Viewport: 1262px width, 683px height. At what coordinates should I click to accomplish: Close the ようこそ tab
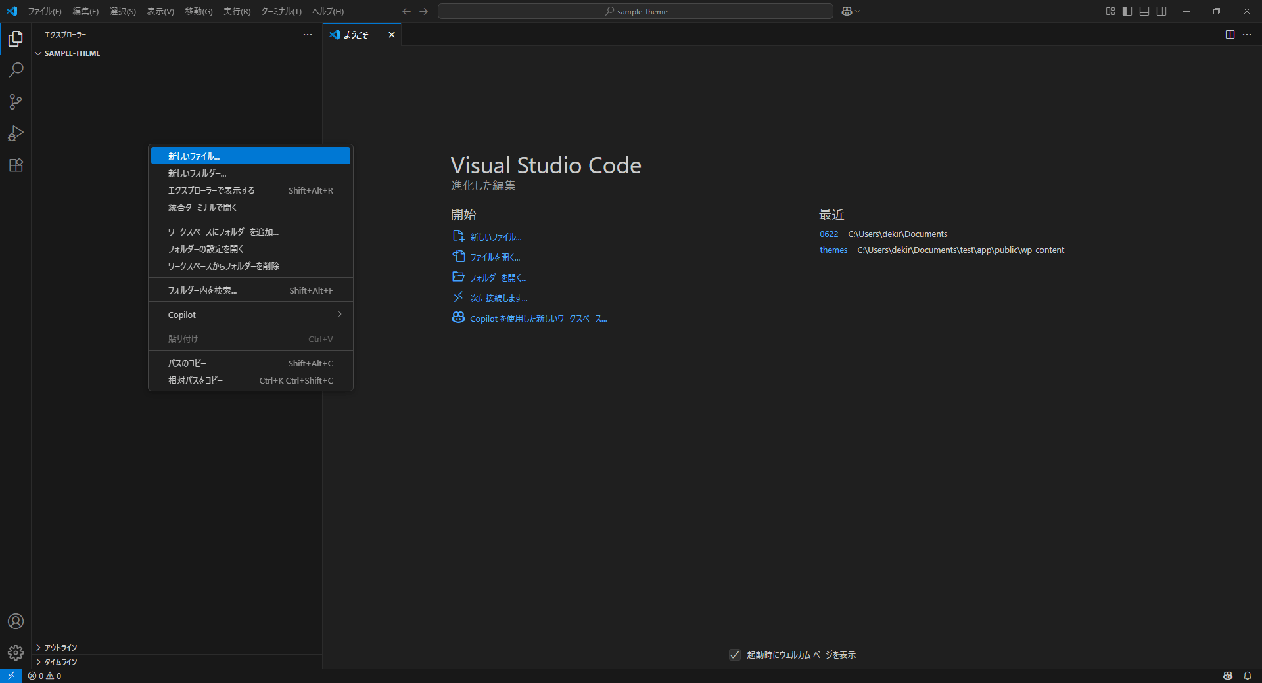click(392, 35)
